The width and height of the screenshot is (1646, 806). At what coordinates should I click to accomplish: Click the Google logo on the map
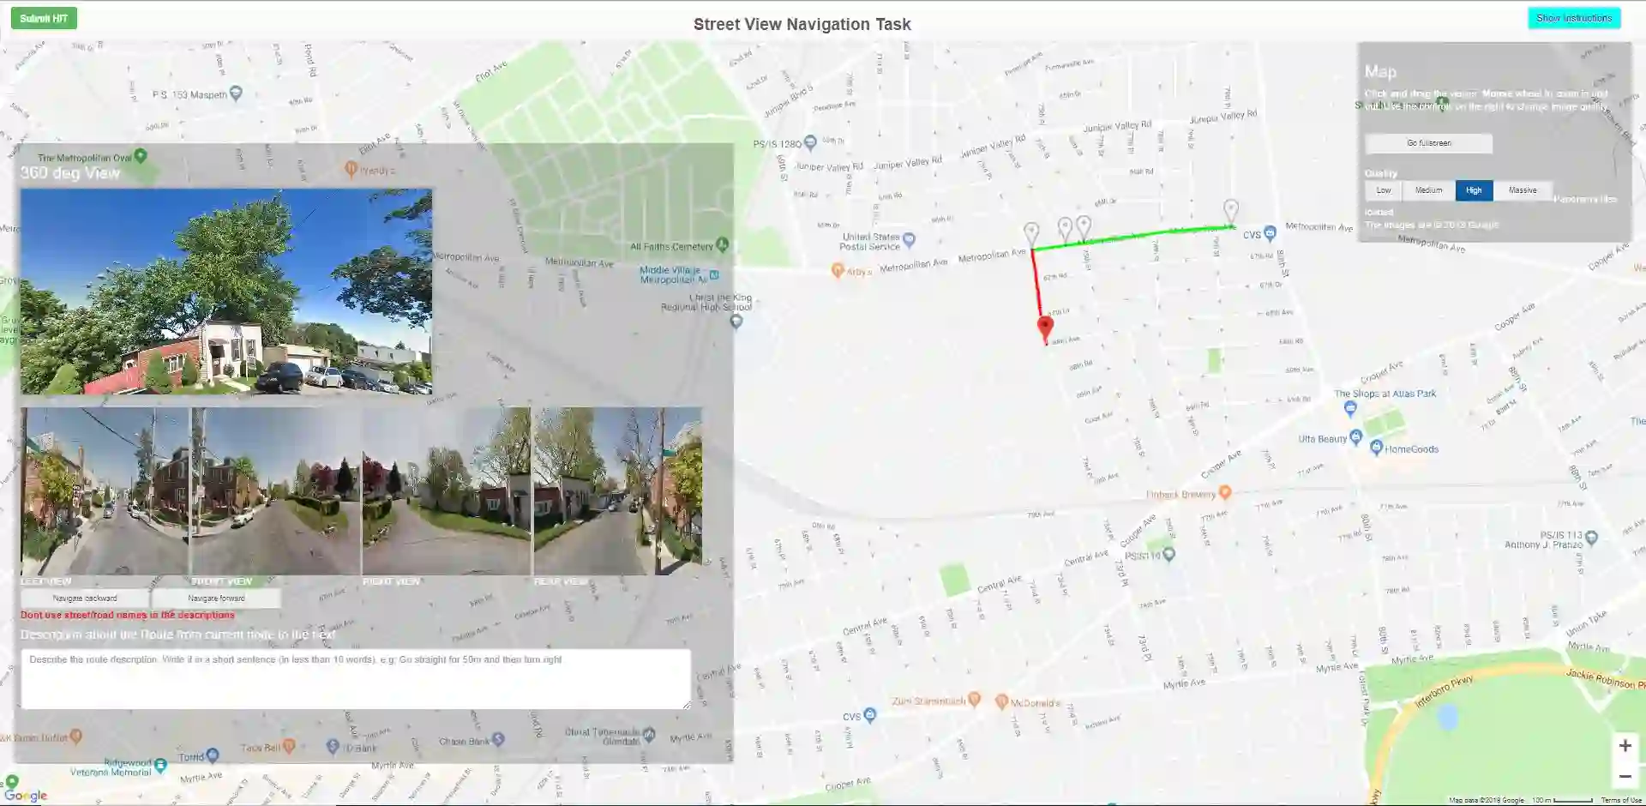[x=26, y=796]
